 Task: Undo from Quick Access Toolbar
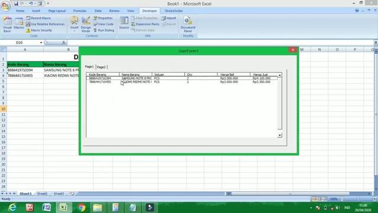tap(31, 4)
